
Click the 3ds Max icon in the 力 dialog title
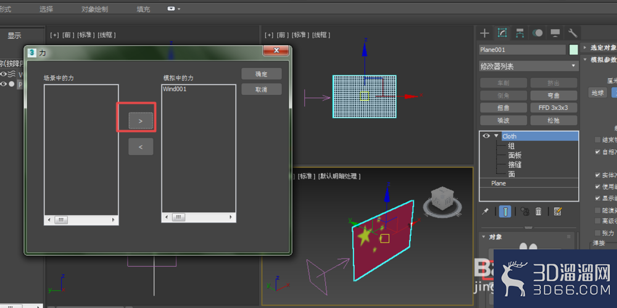click(33, 52)
